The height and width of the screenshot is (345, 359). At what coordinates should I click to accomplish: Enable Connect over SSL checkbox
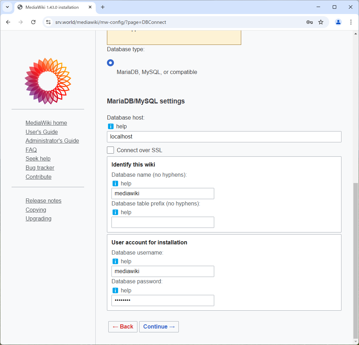[110, 150]
